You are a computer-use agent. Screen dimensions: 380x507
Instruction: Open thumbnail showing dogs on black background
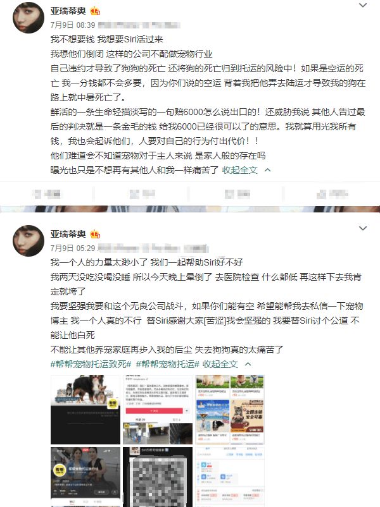[x=85, y=410]
